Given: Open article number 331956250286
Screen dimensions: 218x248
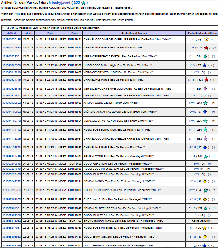Looking at the screenshot, I should point(11,190).
